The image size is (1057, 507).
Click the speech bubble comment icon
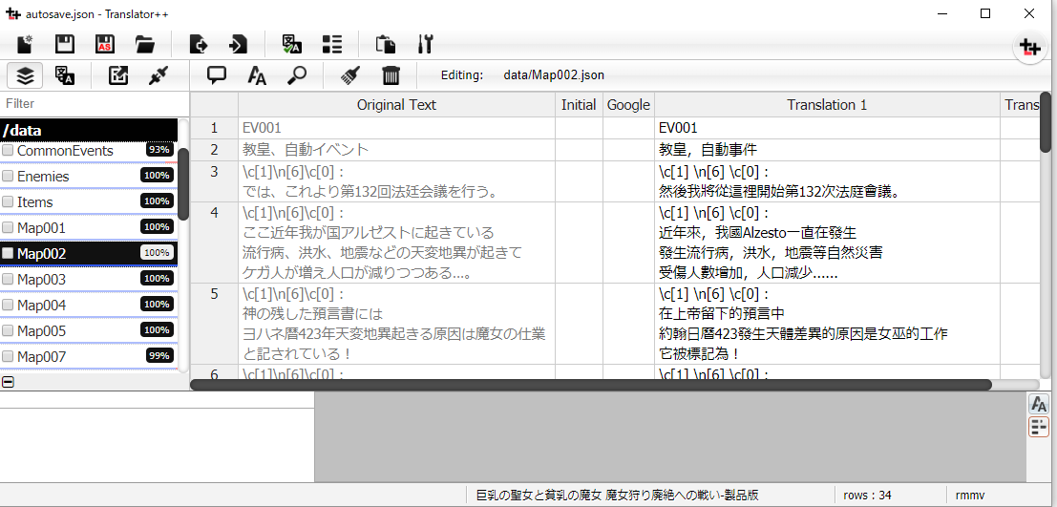217,75
